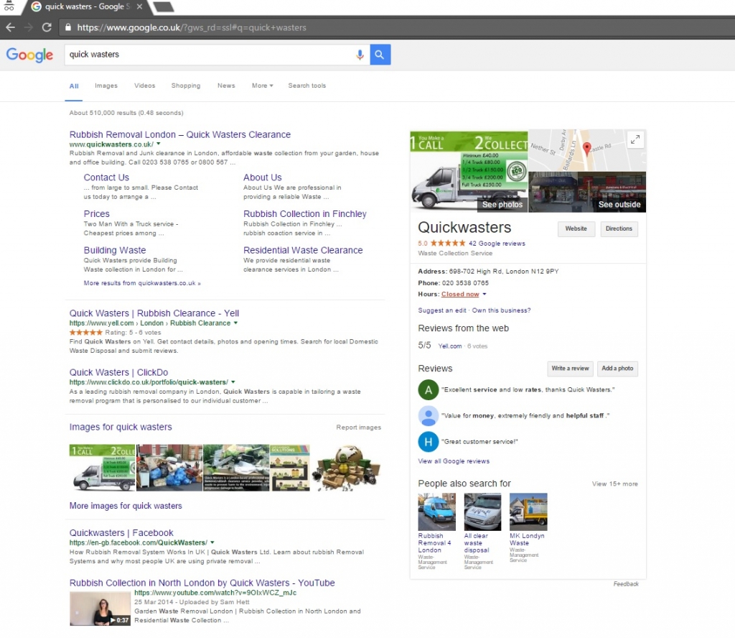Open the van price-list image thumbnail in results

coord(102,468)
